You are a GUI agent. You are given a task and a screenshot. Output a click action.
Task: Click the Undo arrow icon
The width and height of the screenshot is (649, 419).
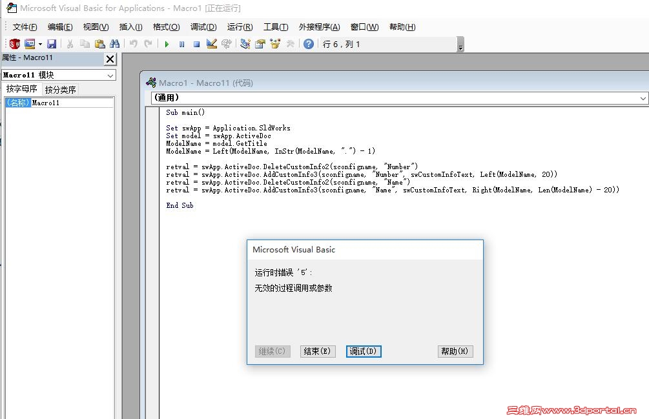click(x=133, y=44)
